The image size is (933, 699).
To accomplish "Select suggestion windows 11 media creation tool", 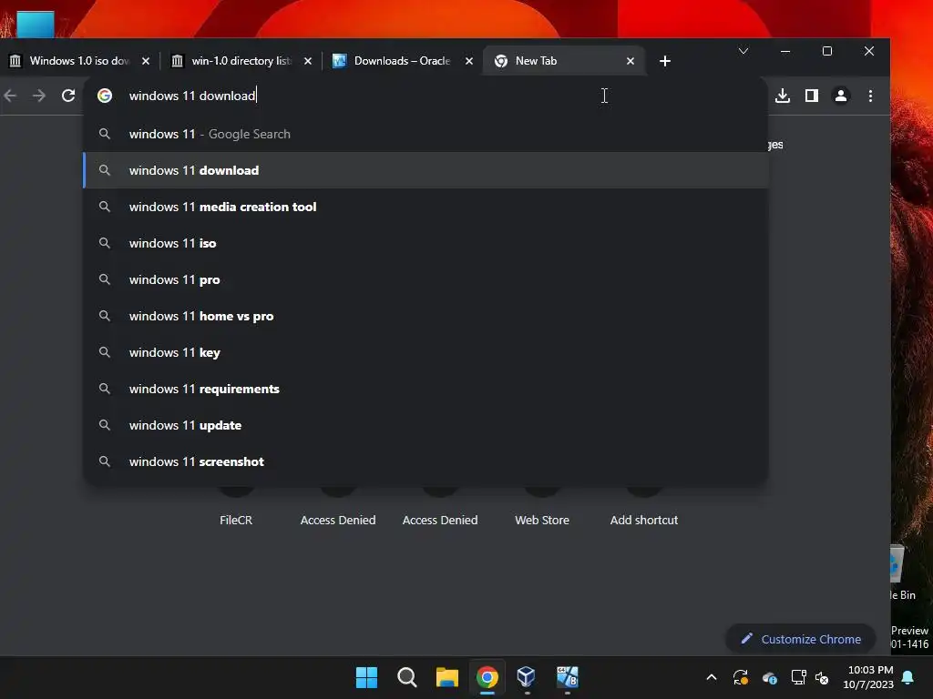I will [x=425, y=207].
